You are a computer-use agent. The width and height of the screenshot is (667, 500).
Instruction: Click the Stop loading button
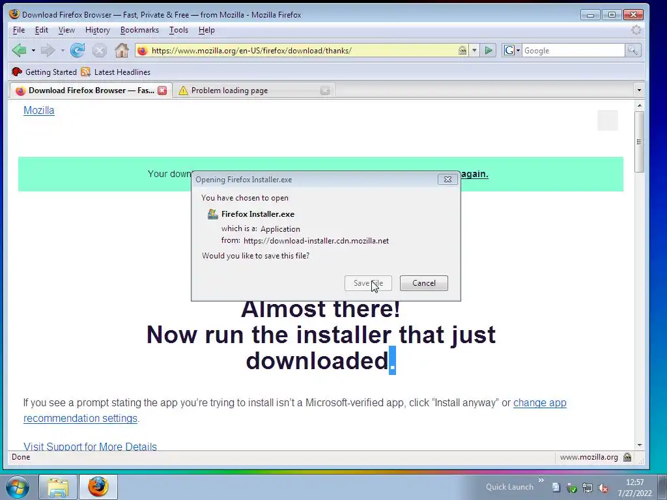(x=100, y=51)
